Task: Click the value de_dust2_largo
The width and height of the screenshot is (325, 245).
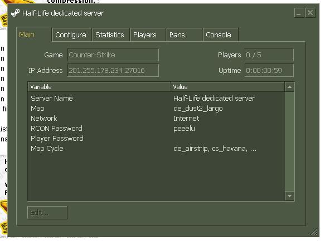Action: [198, 109]
